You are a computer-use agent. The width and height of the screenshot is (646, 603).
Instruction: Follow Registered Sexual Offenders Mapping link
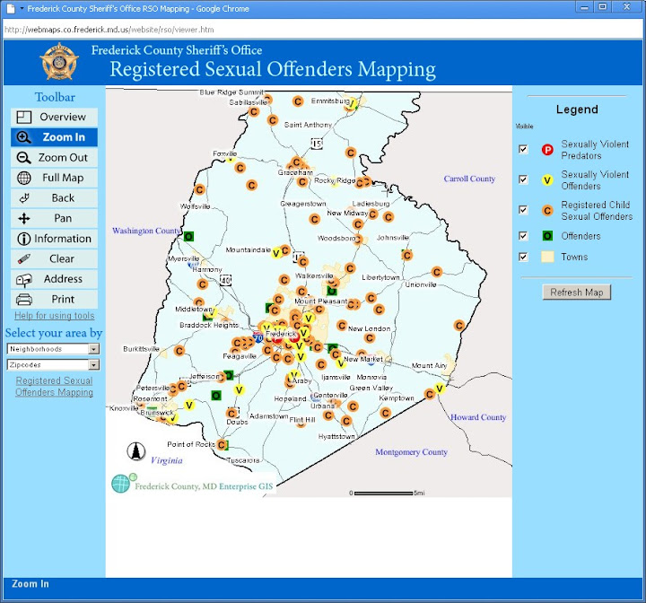pos(54,387)
